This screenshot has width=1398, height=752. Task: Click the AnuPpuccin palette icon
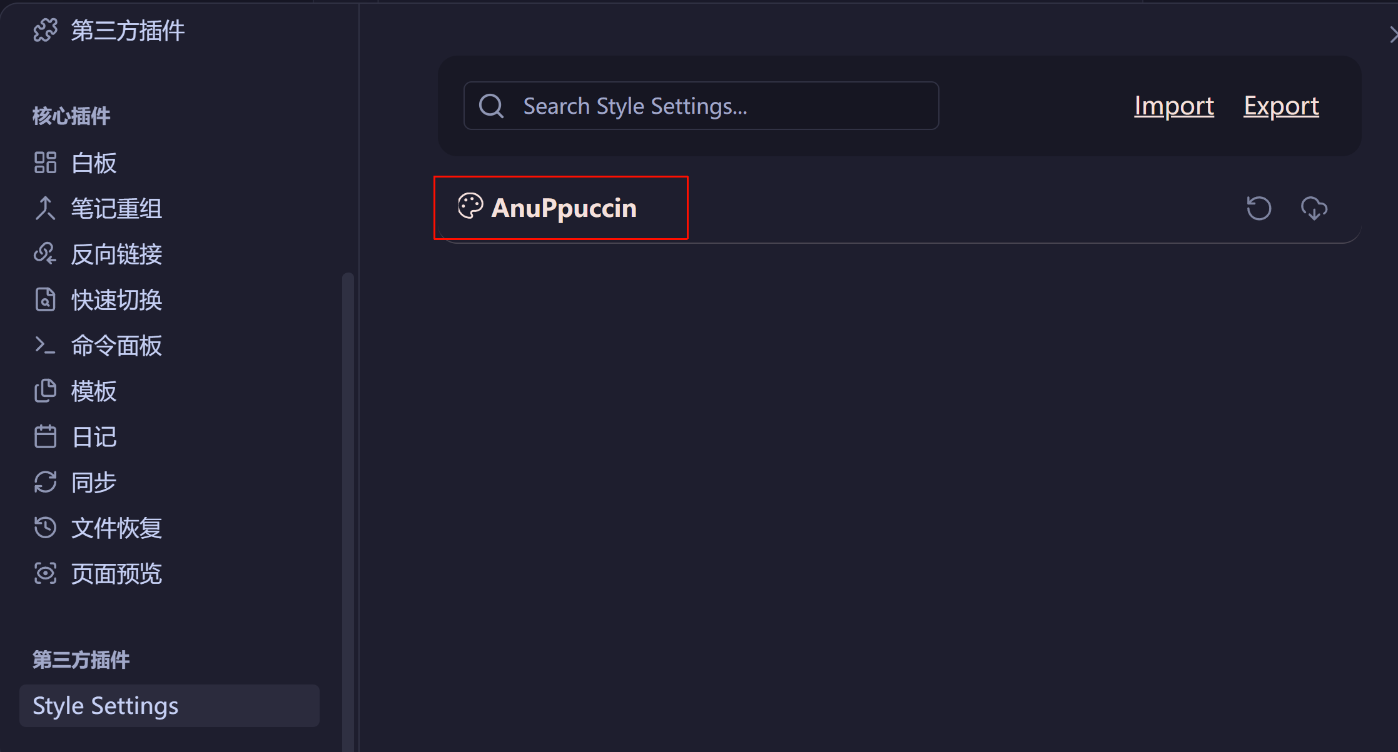pyautogui.click(x=470, y=206)
